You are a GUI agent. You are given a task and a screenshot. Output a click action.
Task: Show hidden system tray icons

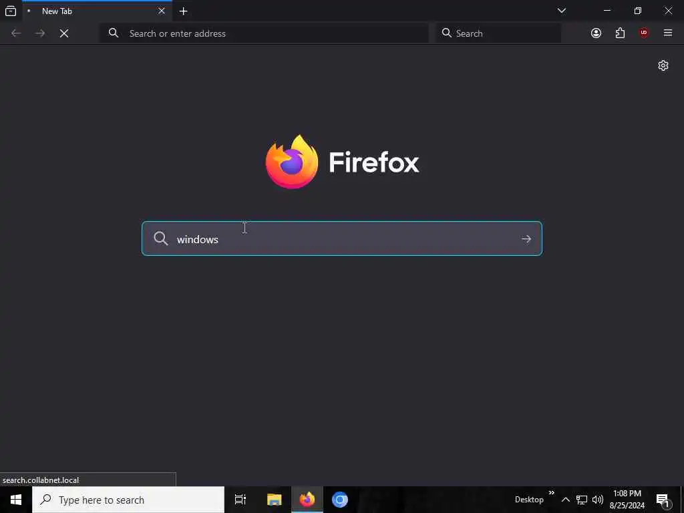click(x=565, y=500)
